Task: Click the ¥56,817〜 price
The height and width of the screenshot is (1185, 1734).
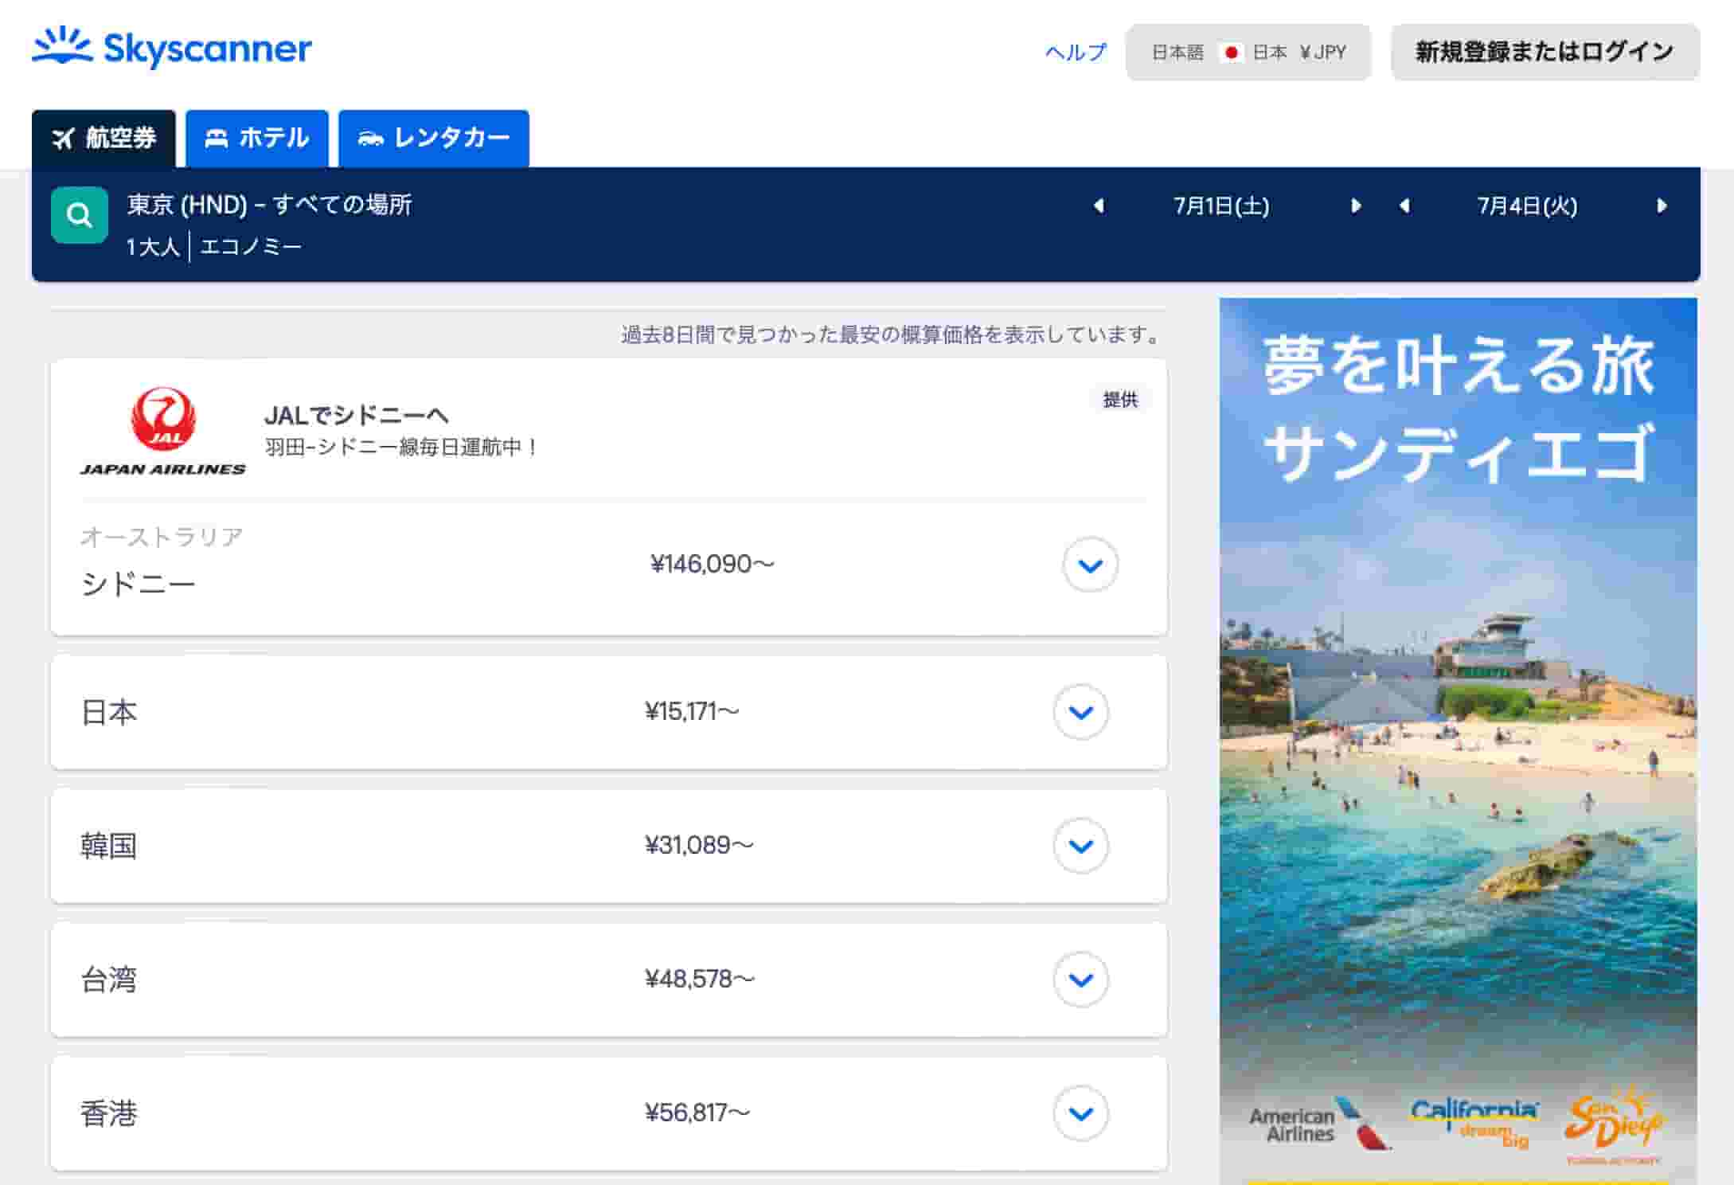Action: 697,1113
